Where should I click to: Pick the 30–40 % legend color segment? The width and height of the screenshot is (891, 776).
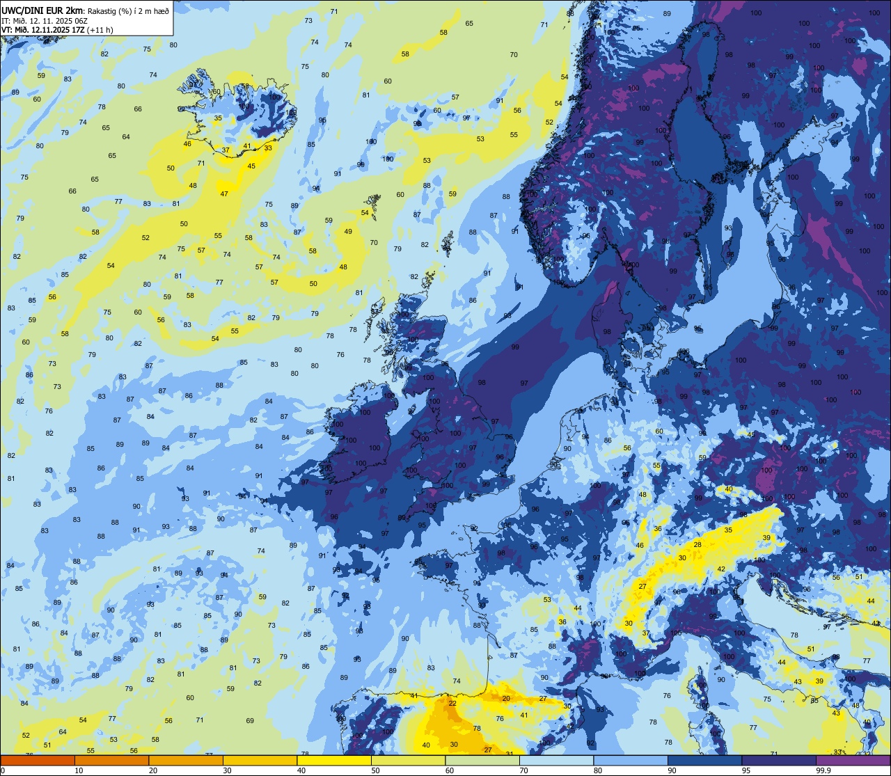coord(260,760)
